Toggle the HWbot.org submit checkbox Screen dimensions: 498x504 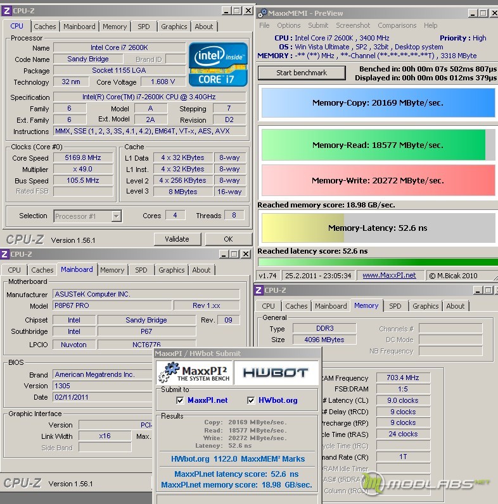[x=251, y=400]
